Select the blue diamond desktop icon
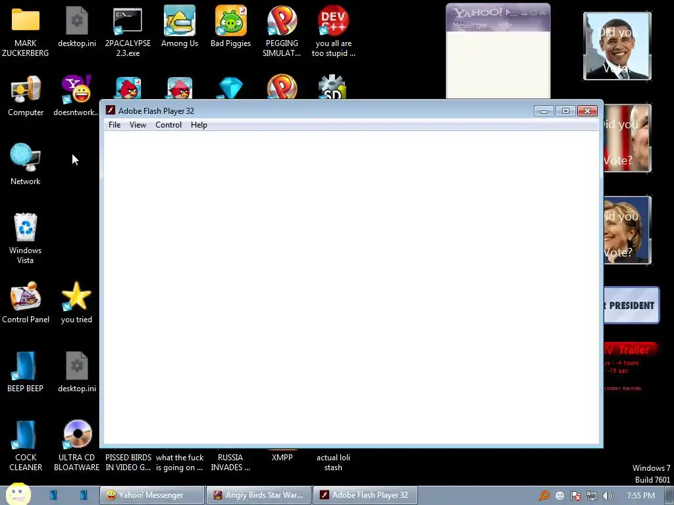Screen dimensions: 674x505 click(x=231, y=87)
